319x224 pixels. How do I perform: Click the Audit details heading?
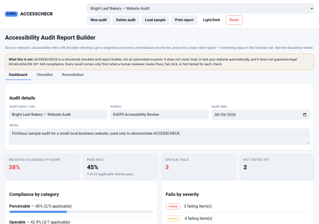[22, 98]
